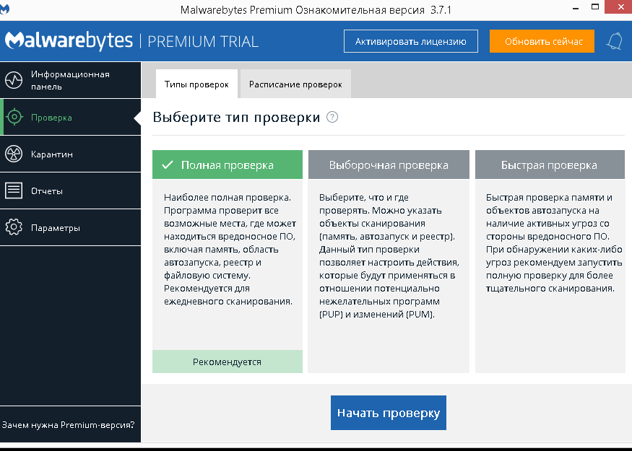
Task: Open notifications bell icon
Action: (615, 41)
